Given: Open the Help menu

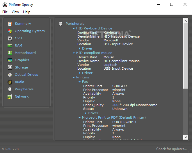Looking at the screenshot, I should point(26,12).
